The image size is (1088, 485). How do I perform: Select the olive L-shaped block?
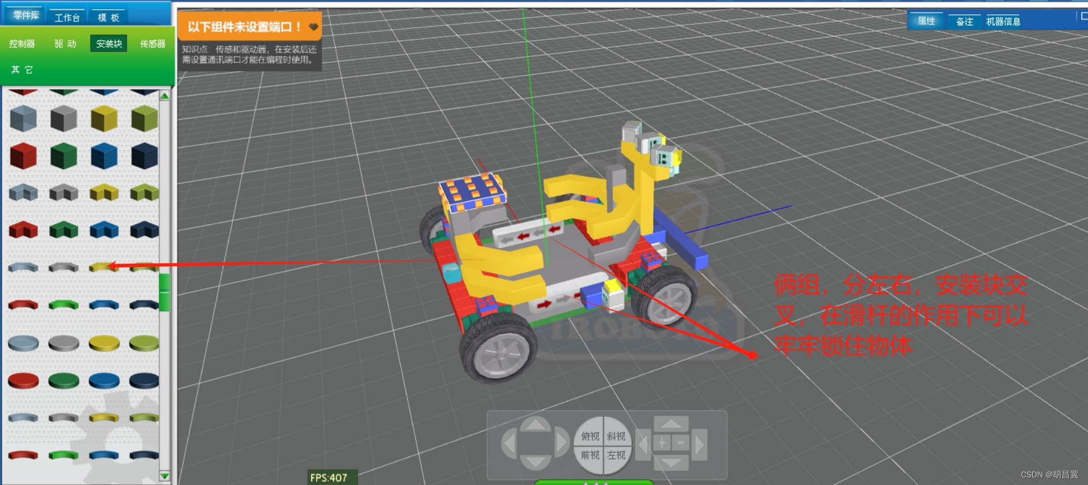144,192
